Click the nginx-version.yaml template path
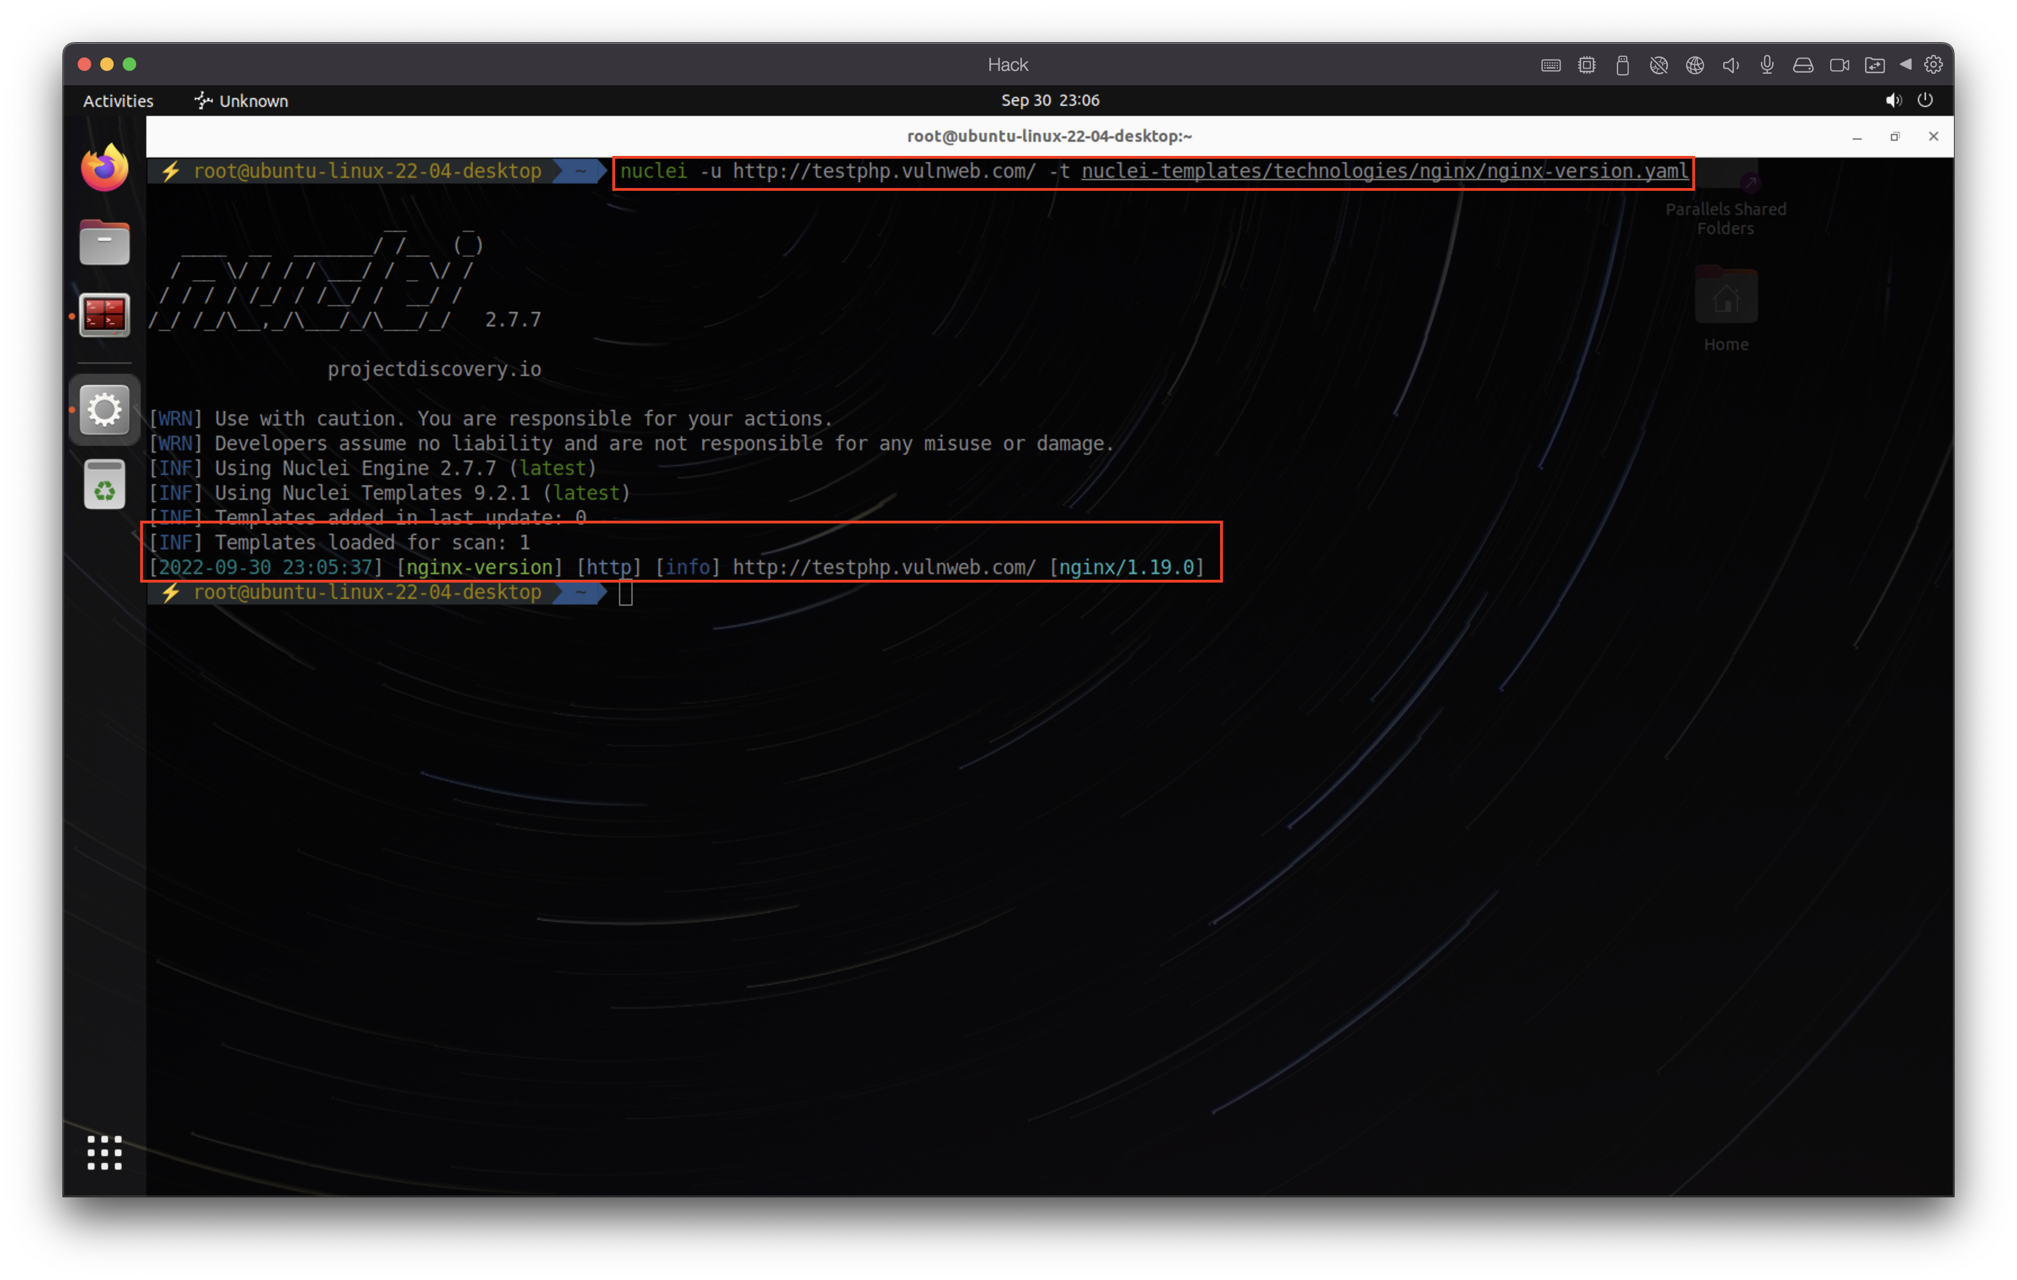The height and width of the screenshot is (1280, 2017). tap(1384, 171)
